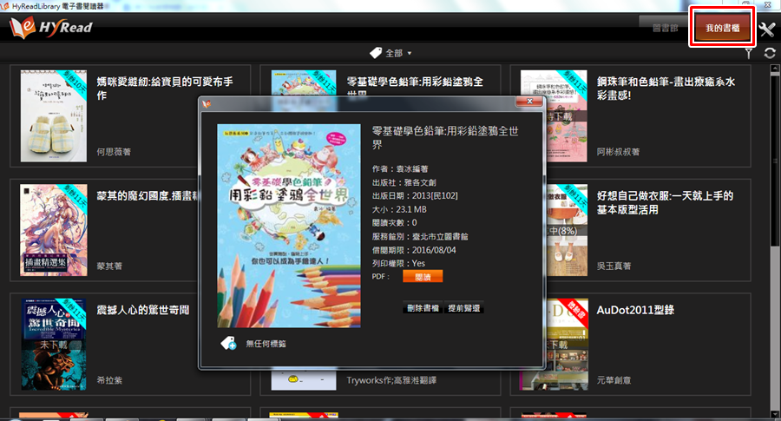Click the vertical scrollbar on the right
Viewport: 781px width, 421px height.
pos(774,234)
